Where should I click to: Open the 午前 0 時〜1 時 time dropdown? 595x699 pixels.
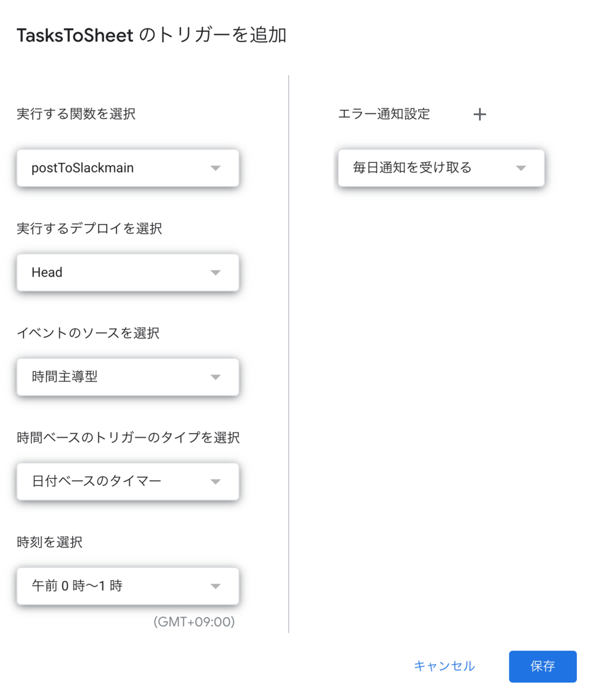(x=128, y=586)
